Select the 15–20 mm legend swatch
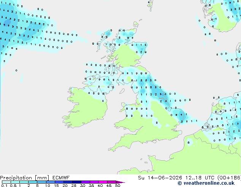This screenshot has height=187, width=241. click(x=59, y=182)
